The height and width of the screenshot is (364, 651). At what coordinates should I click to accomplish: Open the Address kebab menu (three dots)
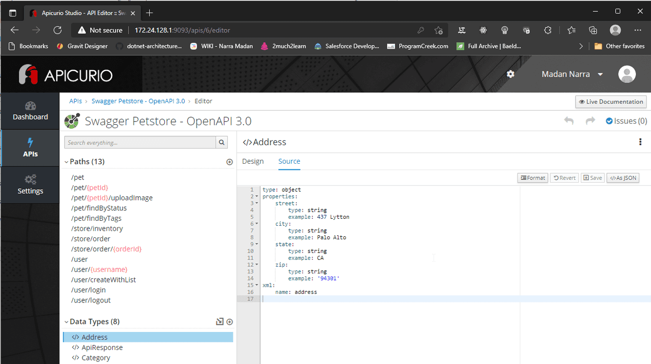tap(640, 142)
